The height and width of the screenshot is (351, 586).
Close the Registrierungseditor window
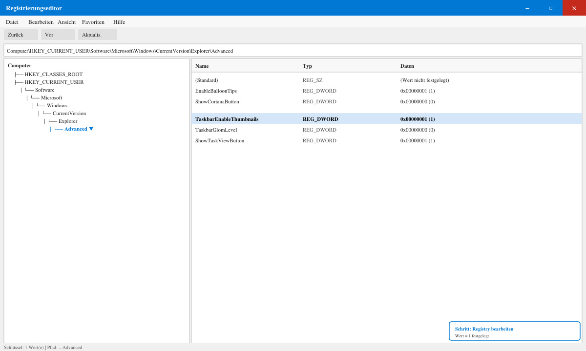click(x=574, y=8)
